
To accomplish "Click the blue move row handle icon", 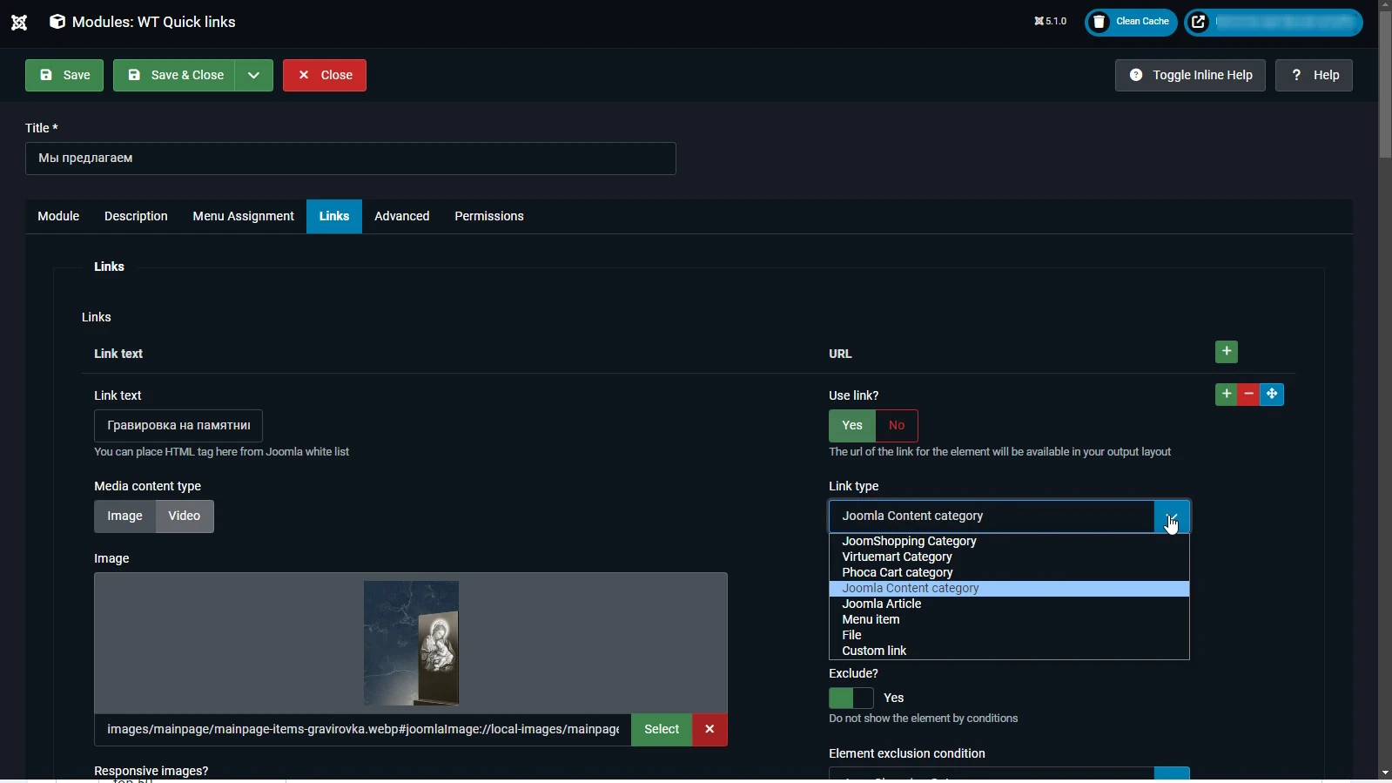I will click(x=1272, y=395).
